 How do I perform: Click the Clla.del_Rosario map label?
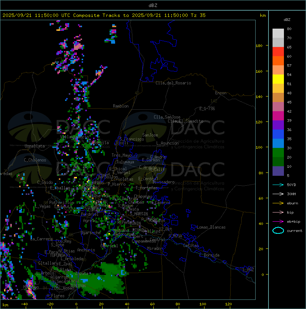click(x=173, y=83)
